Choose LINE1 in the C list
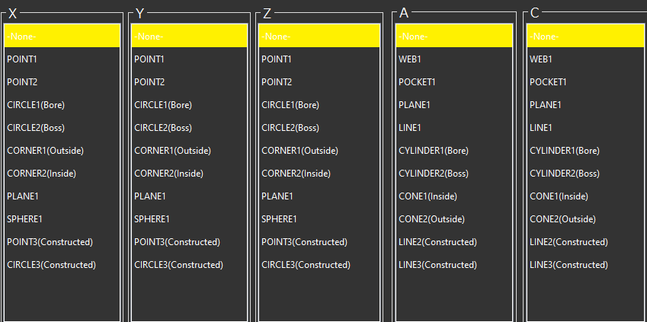Viewport: 647px width, 322px height. 540,128
